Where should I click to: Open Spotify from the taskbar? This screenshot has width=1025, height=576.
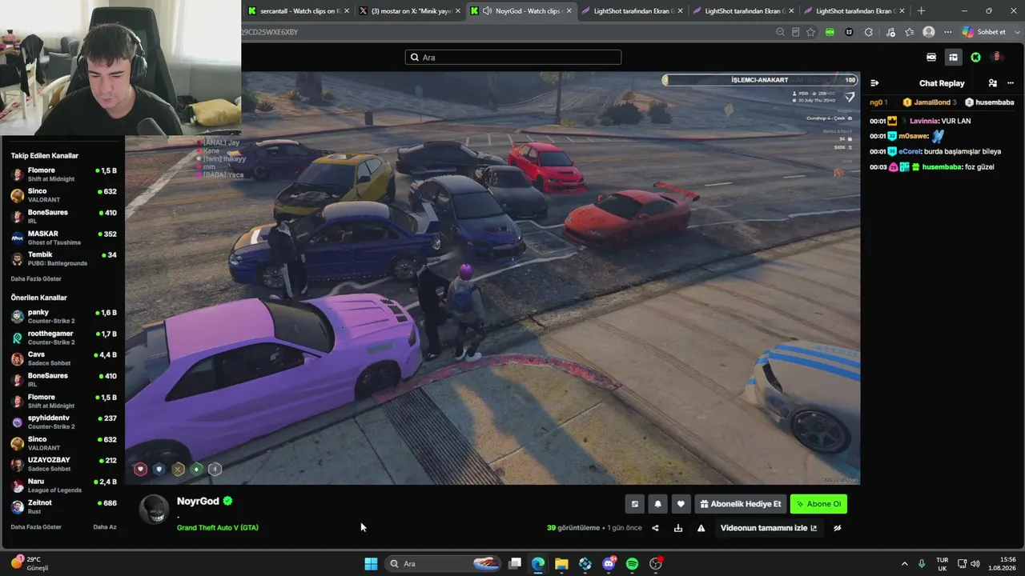632,564
